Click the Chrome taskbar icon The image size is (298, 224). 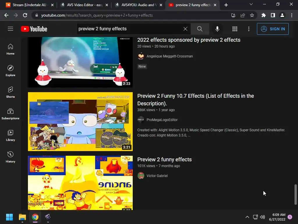(35, 217)
